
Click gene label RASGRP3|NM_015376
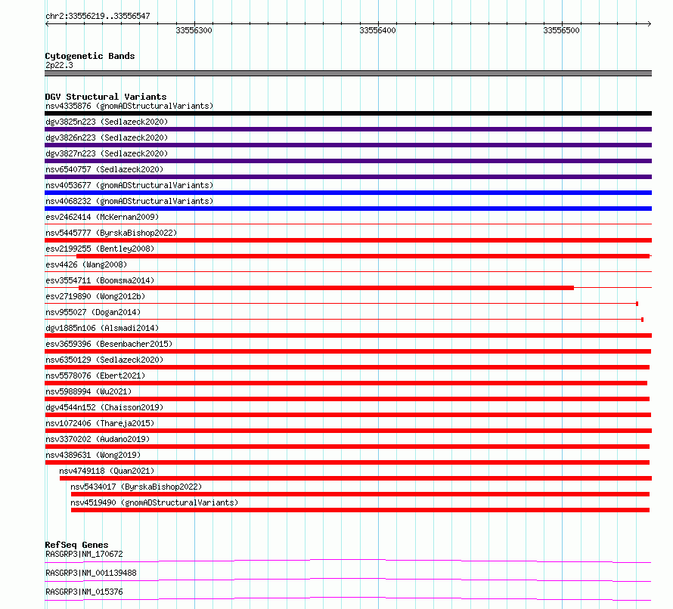click(84, 592)
